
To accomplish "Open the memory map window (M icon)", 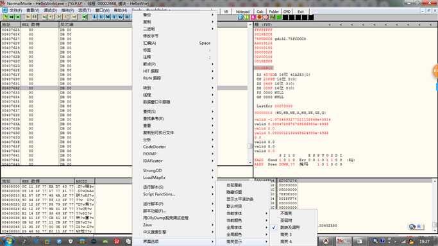I will 108,17.
